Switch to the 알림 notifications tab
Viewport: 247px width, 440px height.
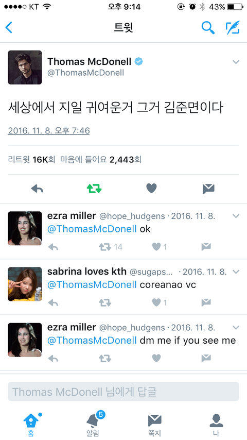click(93, 424)
